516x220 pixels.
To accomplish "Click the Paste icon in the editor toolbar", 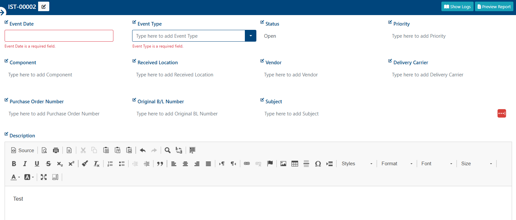I will pos(106,150).
